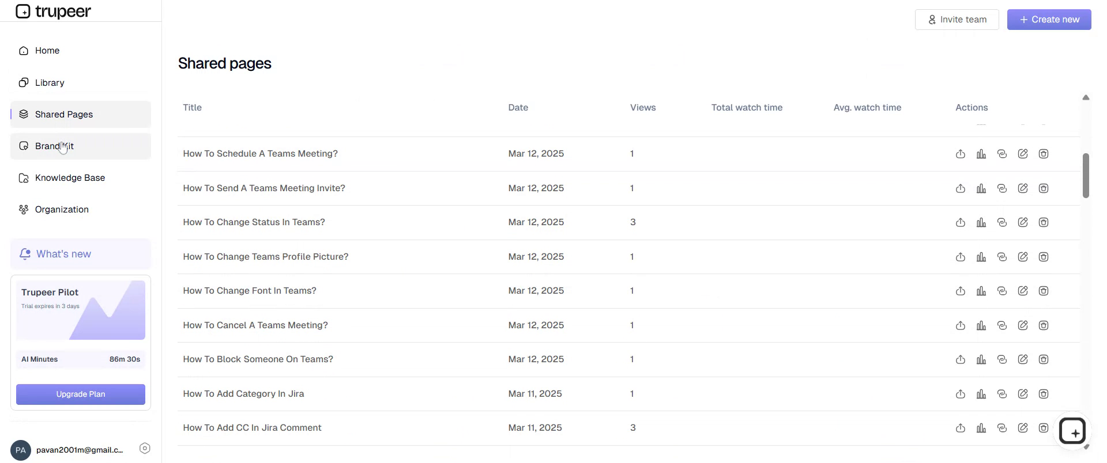This screenshot has height=463, width=1107.
Task: Copy link for 'How To Change Font In Teams?'
Action: pyautogui.click(x=1002, y=291)
